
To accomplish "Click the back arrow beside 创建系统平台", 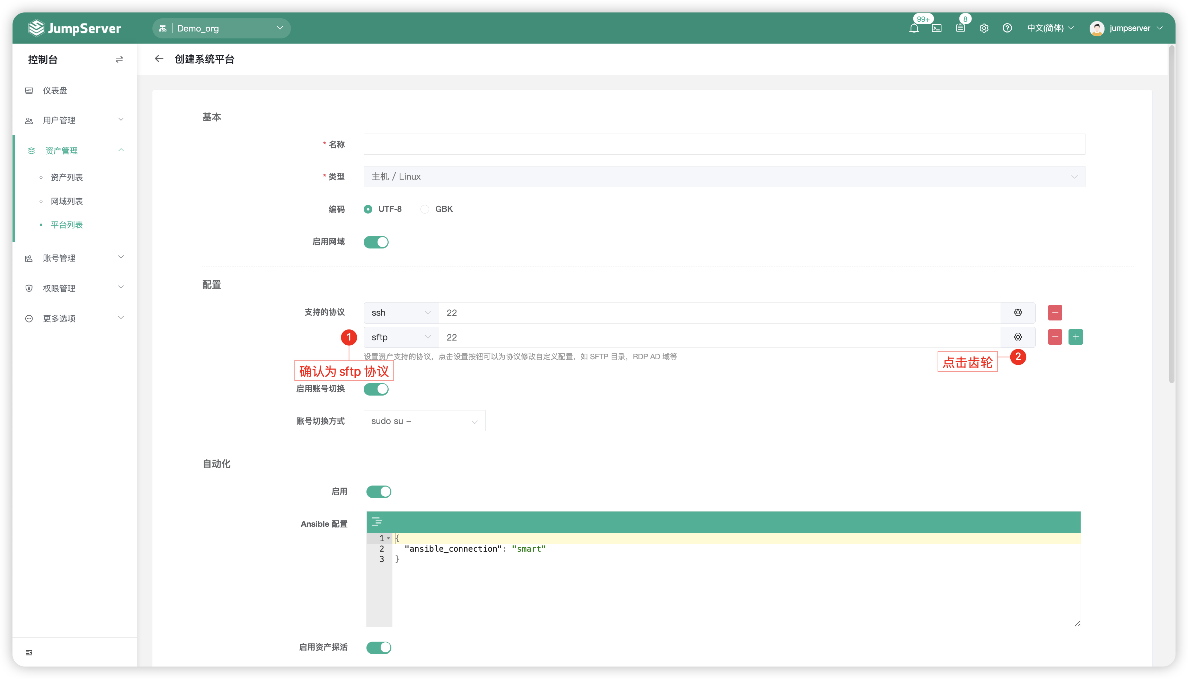I will (159, 59).
